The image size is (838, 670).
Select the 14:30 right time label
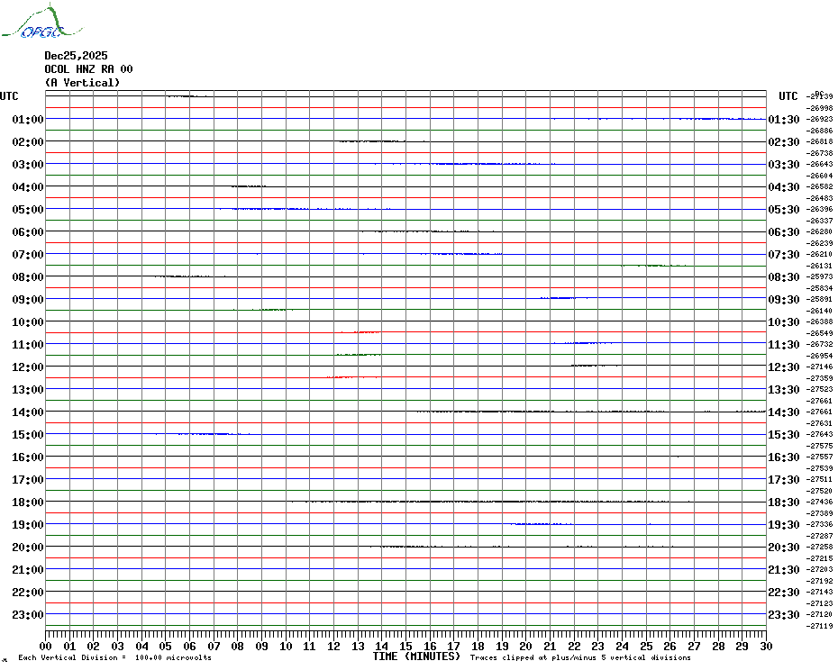[x=784, y=412]
